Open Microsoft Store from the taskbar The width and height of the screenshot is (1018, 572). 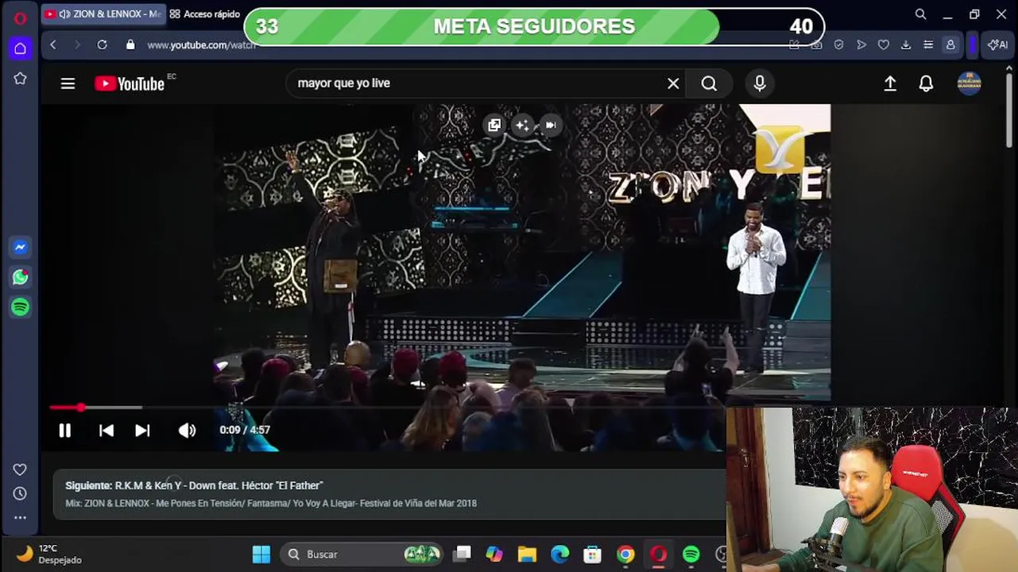(x=593, y=555)
